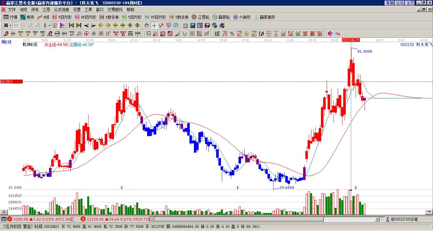Click the floppy disk save icon

[207, 25]
